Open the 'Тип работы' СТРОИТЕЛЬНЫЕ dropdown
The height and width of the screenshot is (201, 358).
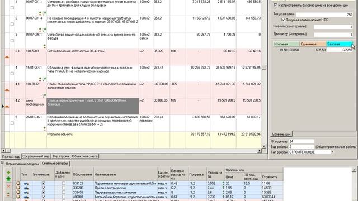(x=332, y=152)
